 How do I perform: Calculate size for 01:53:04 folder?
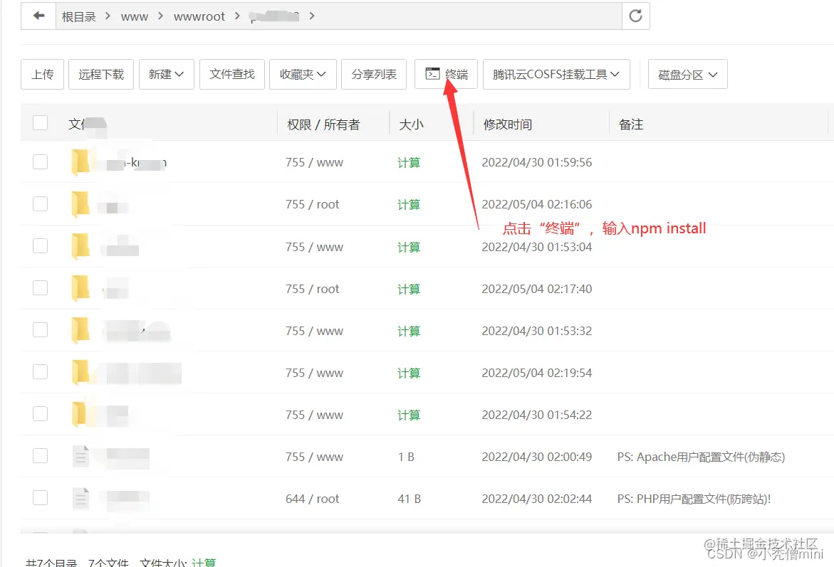[x=409, y=247]
